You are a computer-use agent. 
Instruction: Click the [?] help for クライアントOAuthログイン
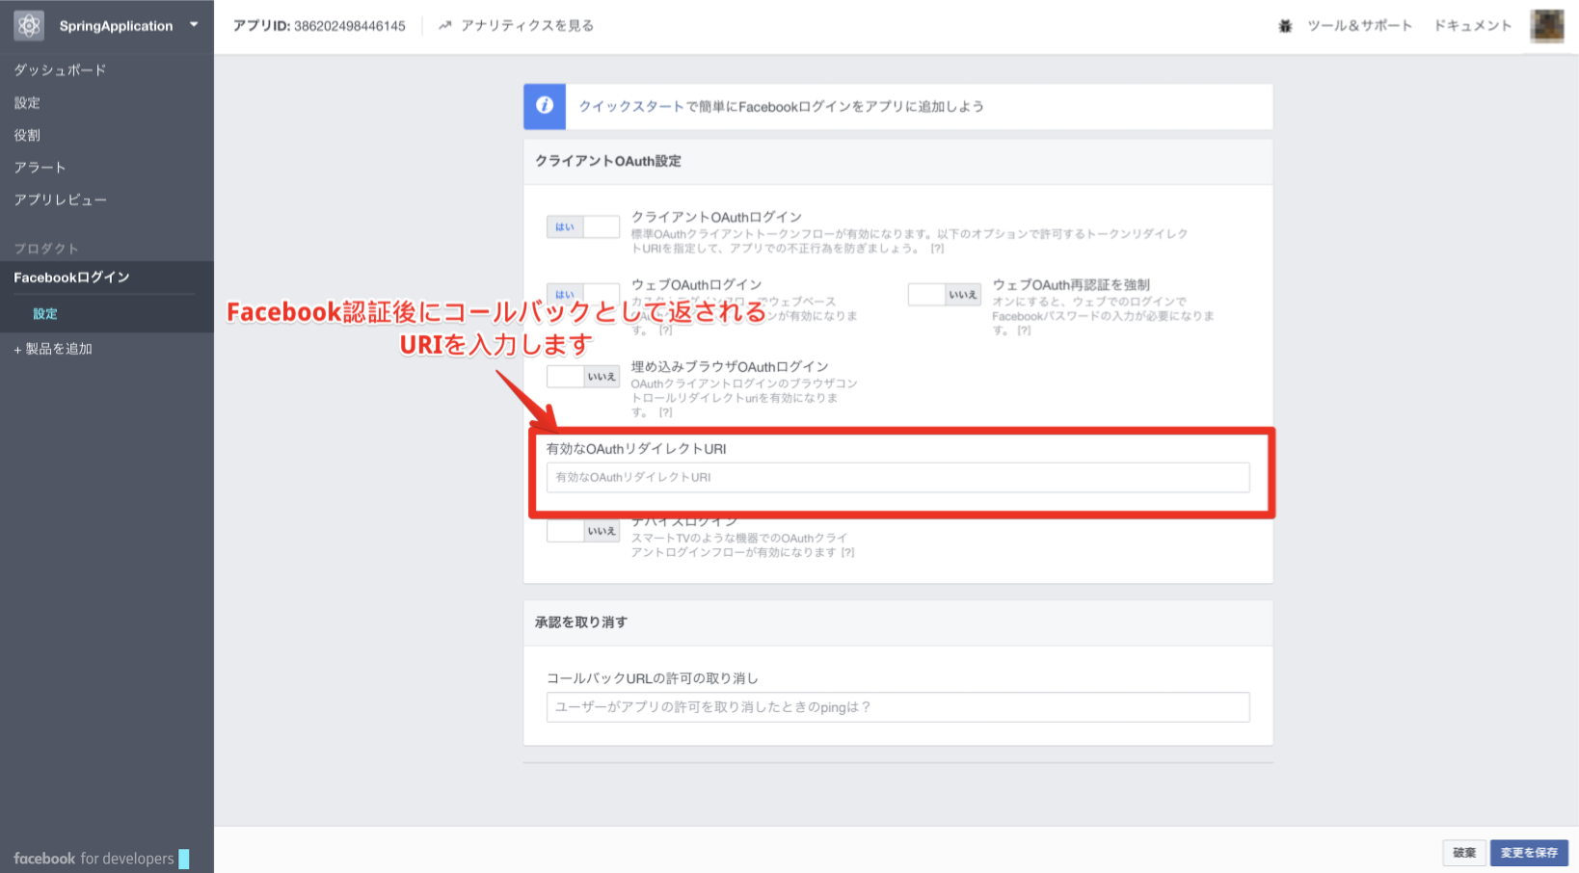pos(937,249)
